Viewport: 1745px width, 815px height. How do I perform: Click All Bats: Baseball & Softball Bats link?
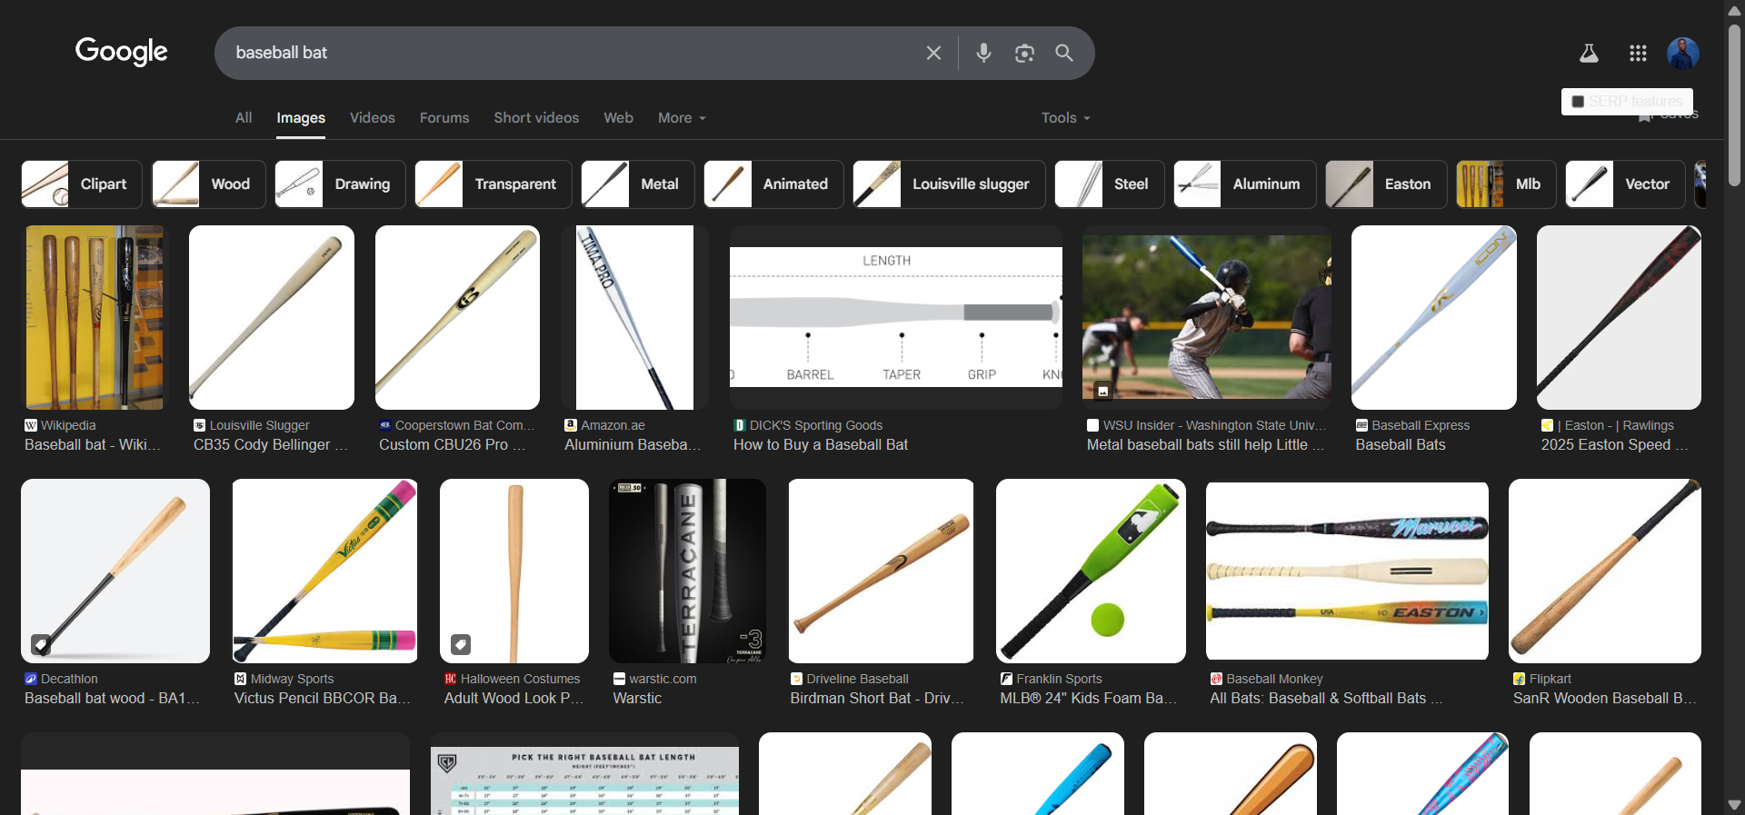click(x=1326, y=698)
